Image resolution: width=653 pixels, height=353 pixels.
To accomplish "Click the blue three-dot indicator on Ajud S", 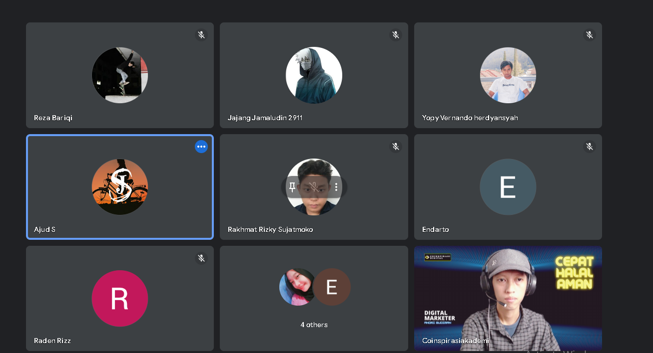I will (x=201, y=147).
